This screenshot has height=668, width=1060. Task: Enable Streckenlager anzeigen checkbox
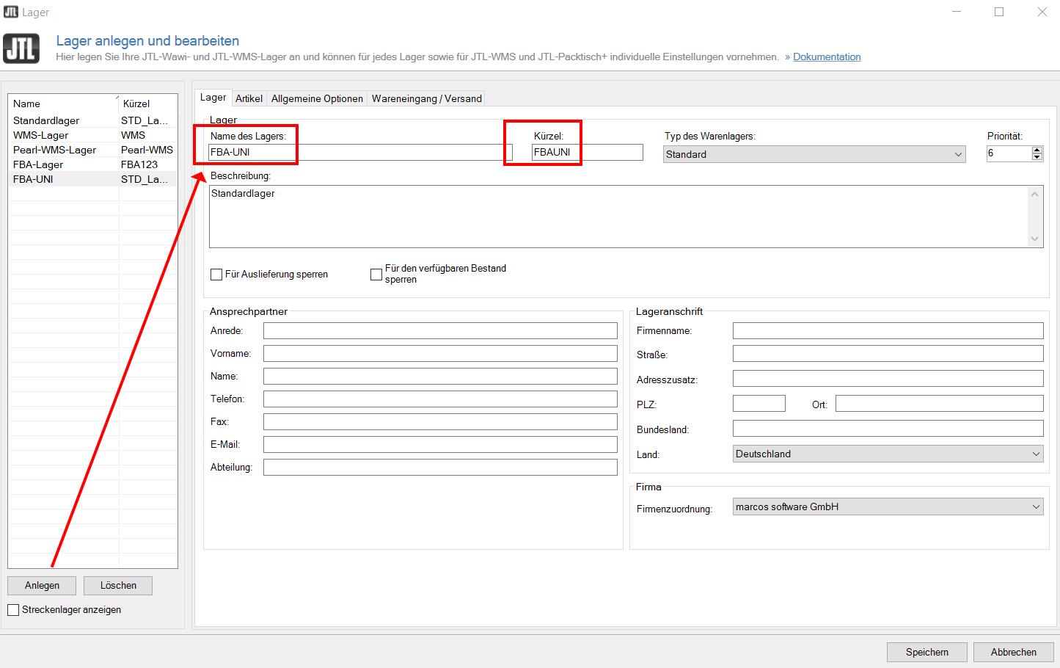pos(13,610)
